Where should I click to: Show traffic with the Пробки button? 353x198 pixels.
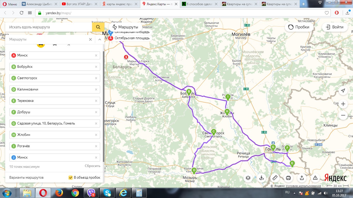pyautogui.click(x=299, y=27)
